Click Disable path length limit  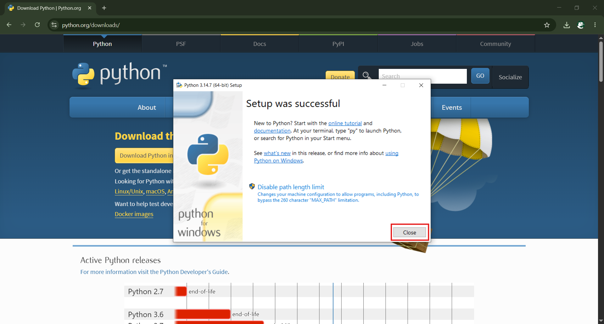pyautogui.click(x=291, y=187)
